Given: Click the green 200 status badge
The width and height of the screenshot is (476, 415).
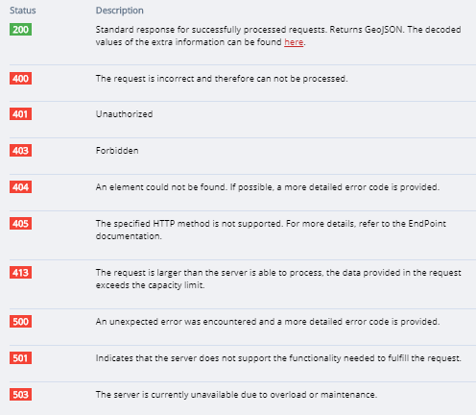Looking at the screenshot, I should click(20, 30).
